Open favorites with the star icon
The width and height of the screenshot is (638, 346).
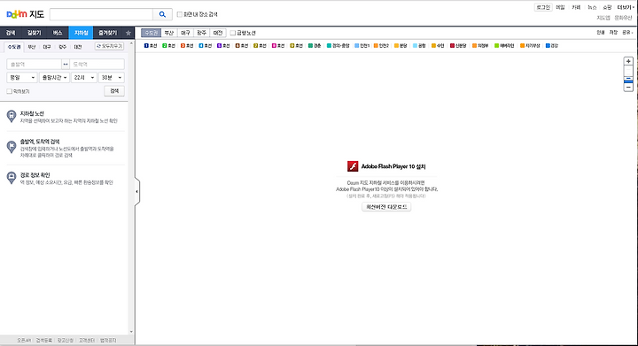point(128,33)
